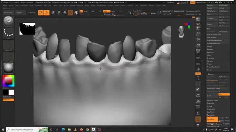Open the Brush menu
236x132 pixels.
tap(11, 5)
